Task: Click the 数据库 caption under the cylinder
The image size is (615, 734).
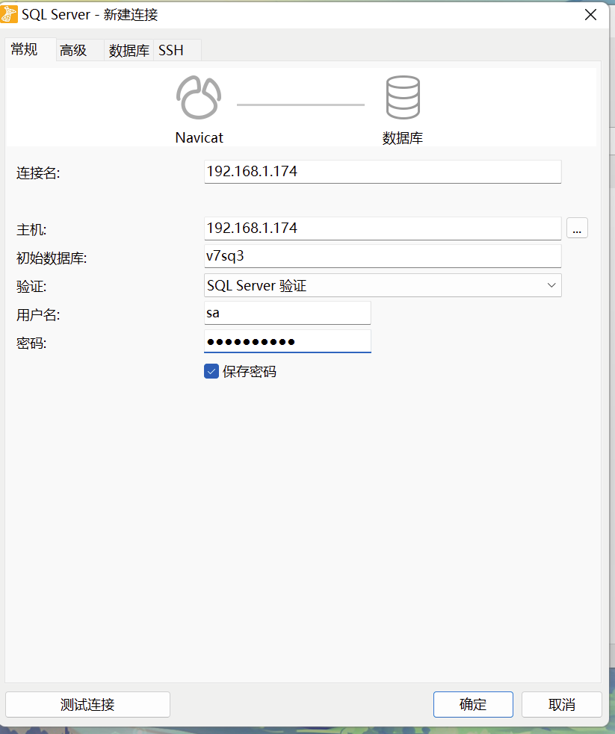Action: tap(403, 138)
